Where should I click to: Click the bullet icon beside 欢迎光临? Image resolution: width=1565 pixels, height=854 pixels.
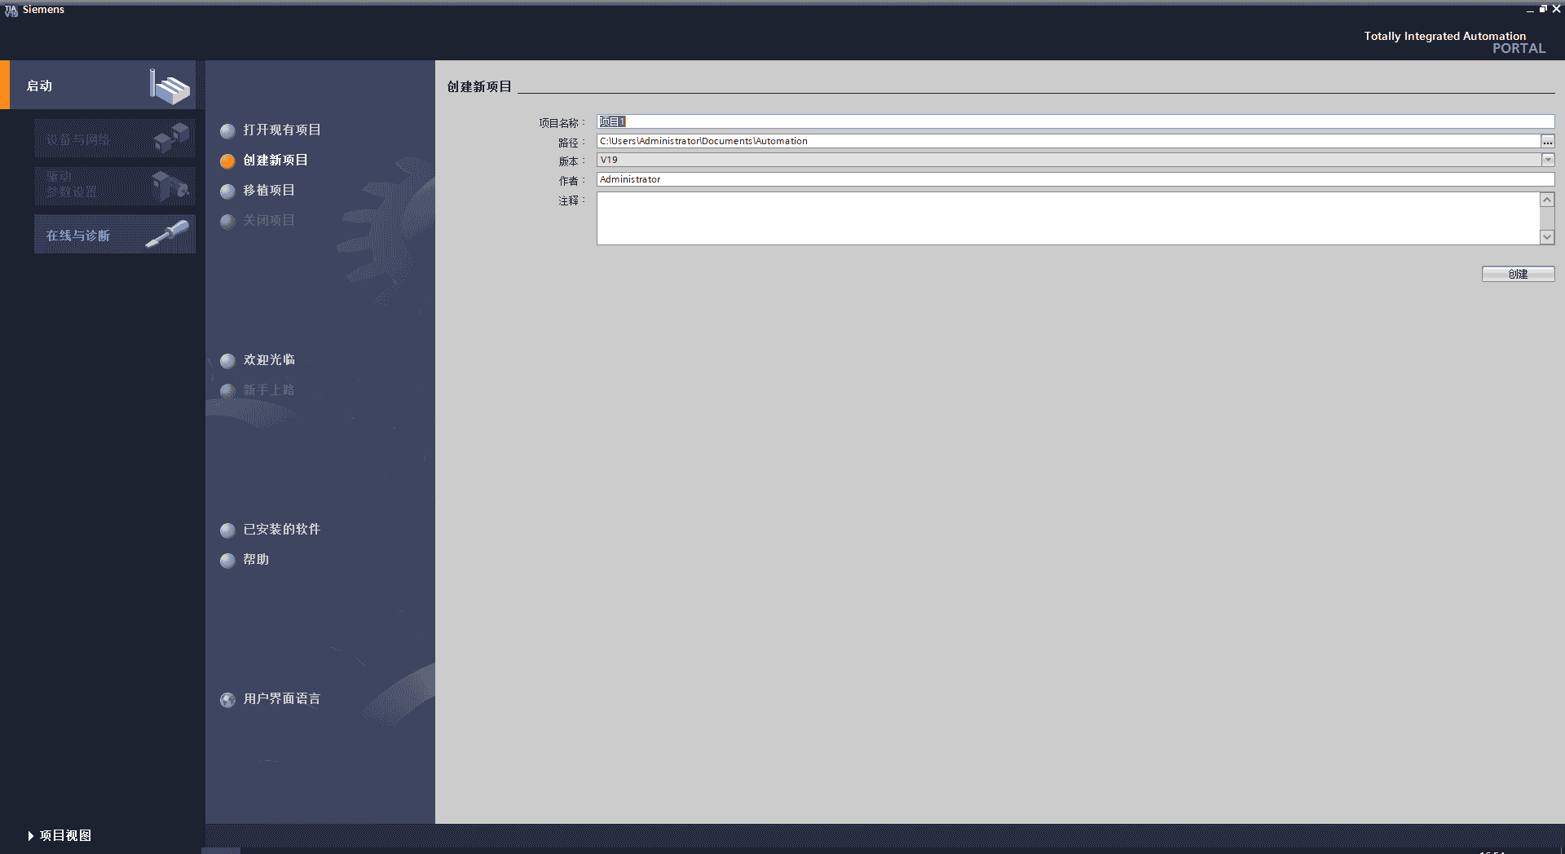coord(227,360)
